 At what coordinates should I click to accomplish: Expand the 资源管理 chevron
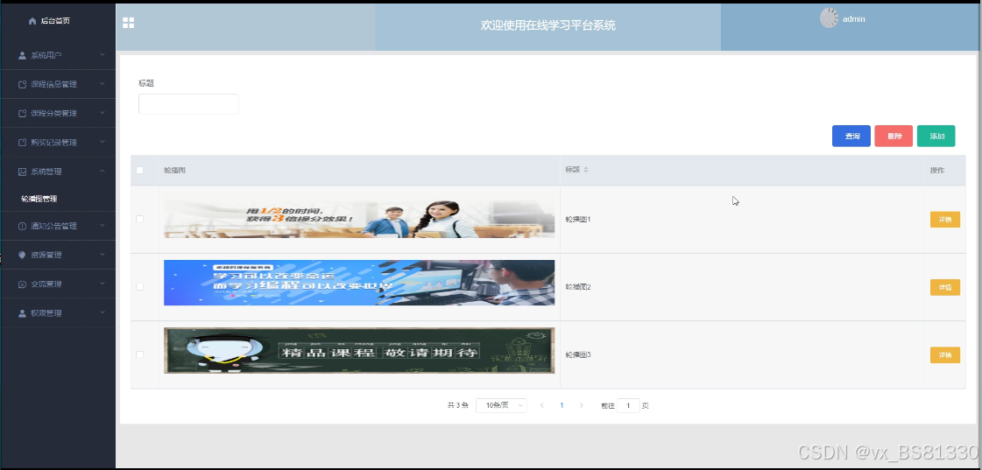click(102, 254)
